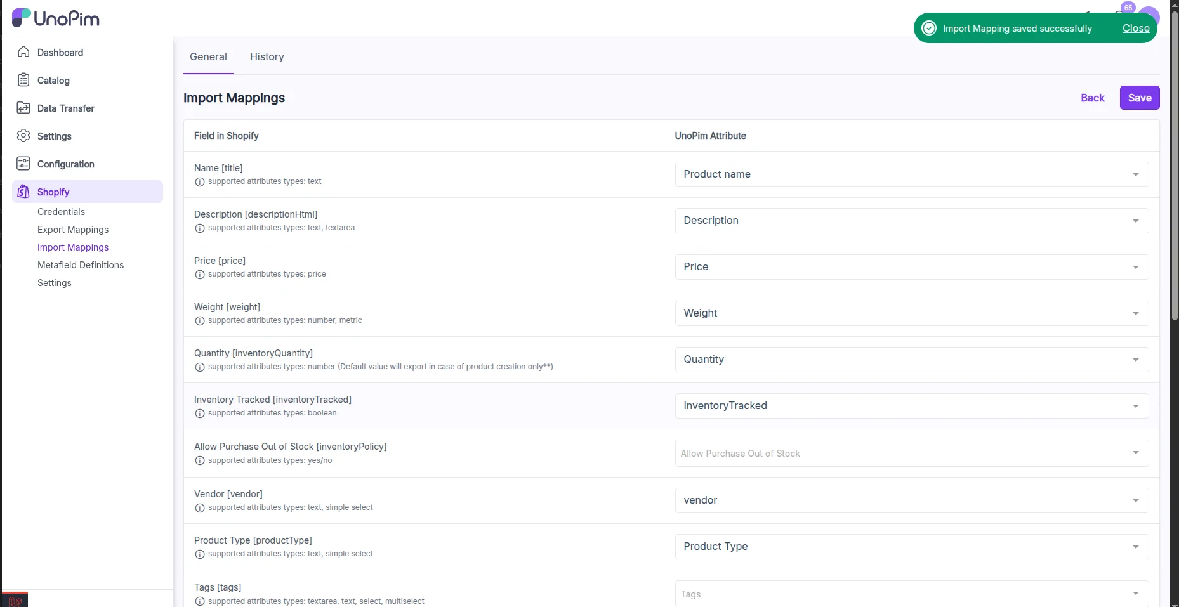Viewport: 1179px width, 607px height.
Task: Open Settings using the gear icon
Action: (x=23, y=136)
